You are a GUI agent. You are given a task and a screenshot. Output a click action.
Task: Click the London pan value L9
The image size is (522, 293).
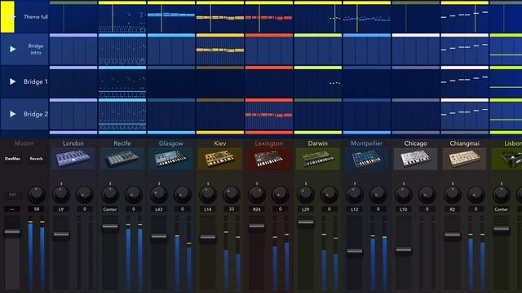(x=61, y=209)
